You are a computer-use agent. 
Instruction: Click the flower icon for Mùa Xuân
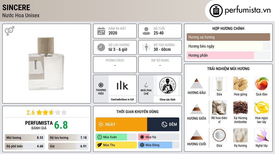coord(100,137)
